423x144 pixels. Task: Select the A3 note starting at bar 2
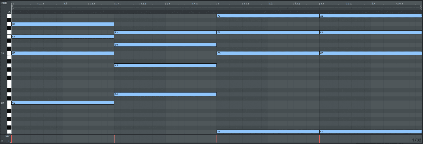(x=268, y=16)
